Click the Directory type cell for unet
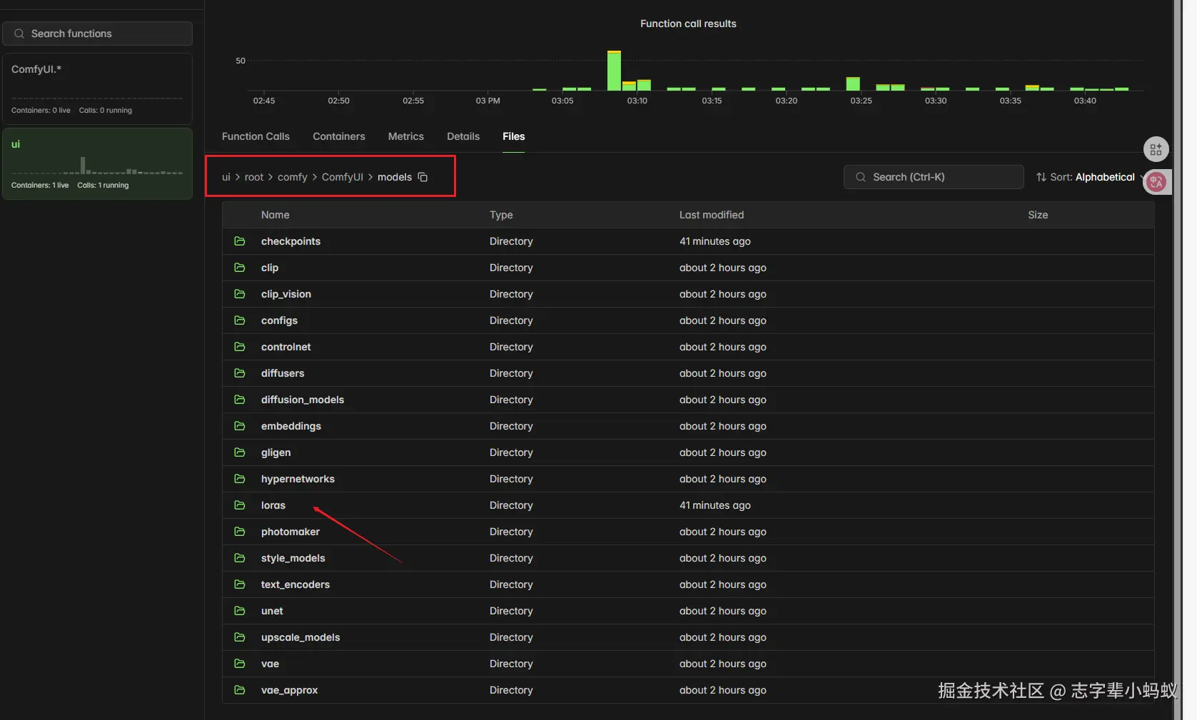This screenshot has width=1197, height=720. [511, 611]
